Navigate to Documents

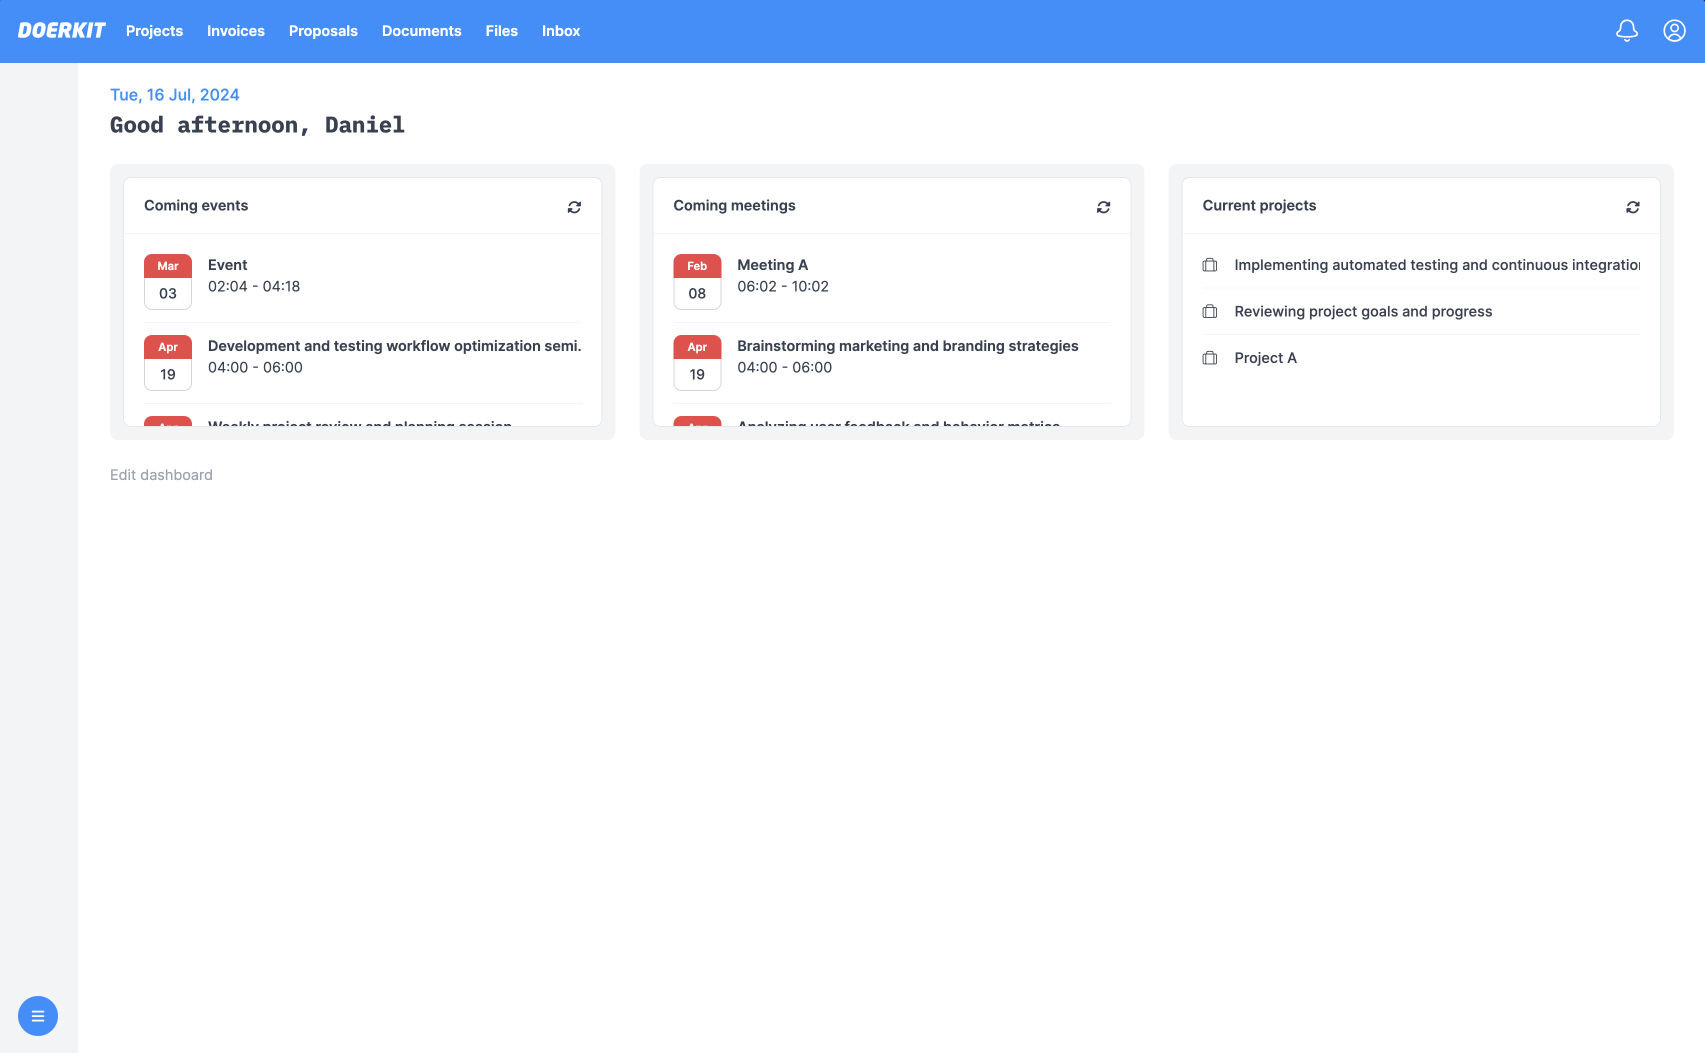point(421,30)
